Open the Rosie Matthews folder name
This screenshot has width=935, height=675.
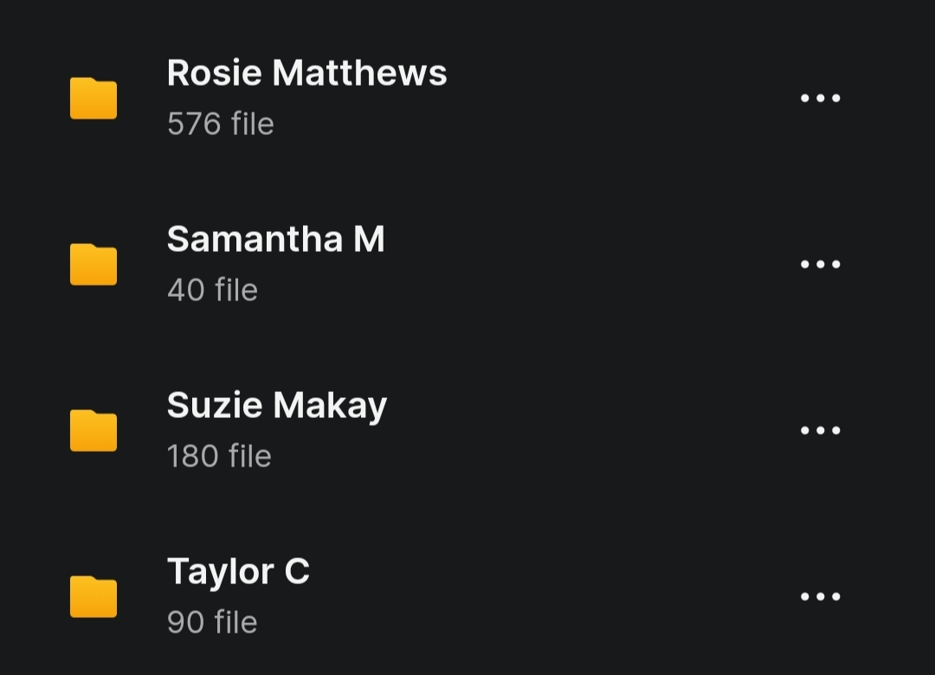tap(306, 73)
